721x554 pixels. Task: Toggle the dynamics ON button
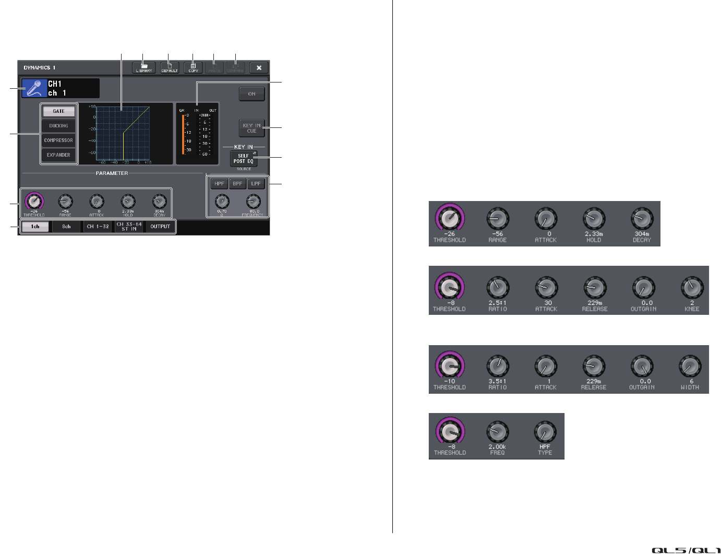click(x=252, y=94)
